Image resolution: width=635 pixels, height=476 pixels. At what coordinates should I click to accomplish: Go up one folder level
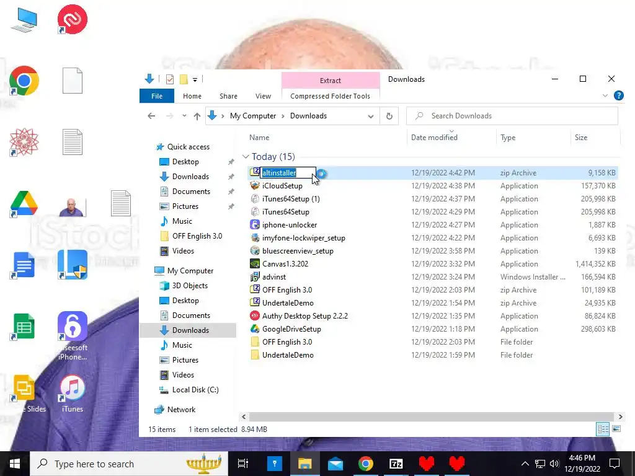click(x=197, y=116)
